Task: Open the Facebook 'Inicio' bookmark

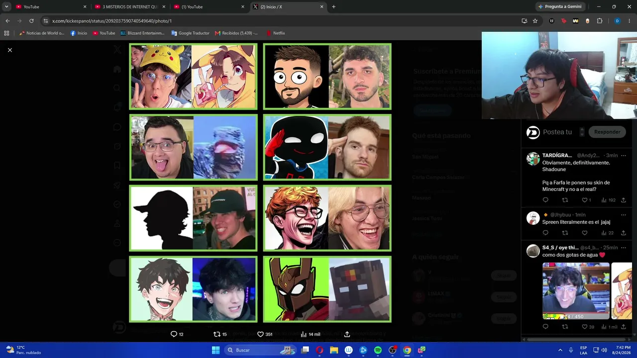Action: click(x=79, y=33)
